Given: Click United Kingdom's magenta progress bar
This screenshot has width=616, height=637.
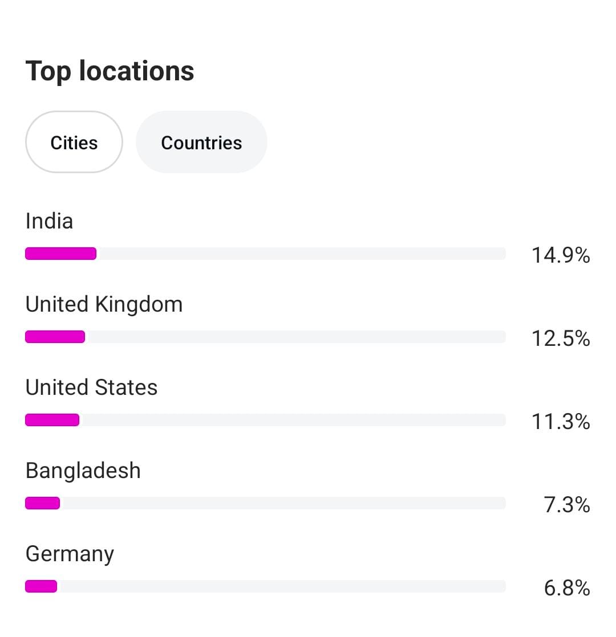Looking at the screenshot, I should (x=55, y=337).
